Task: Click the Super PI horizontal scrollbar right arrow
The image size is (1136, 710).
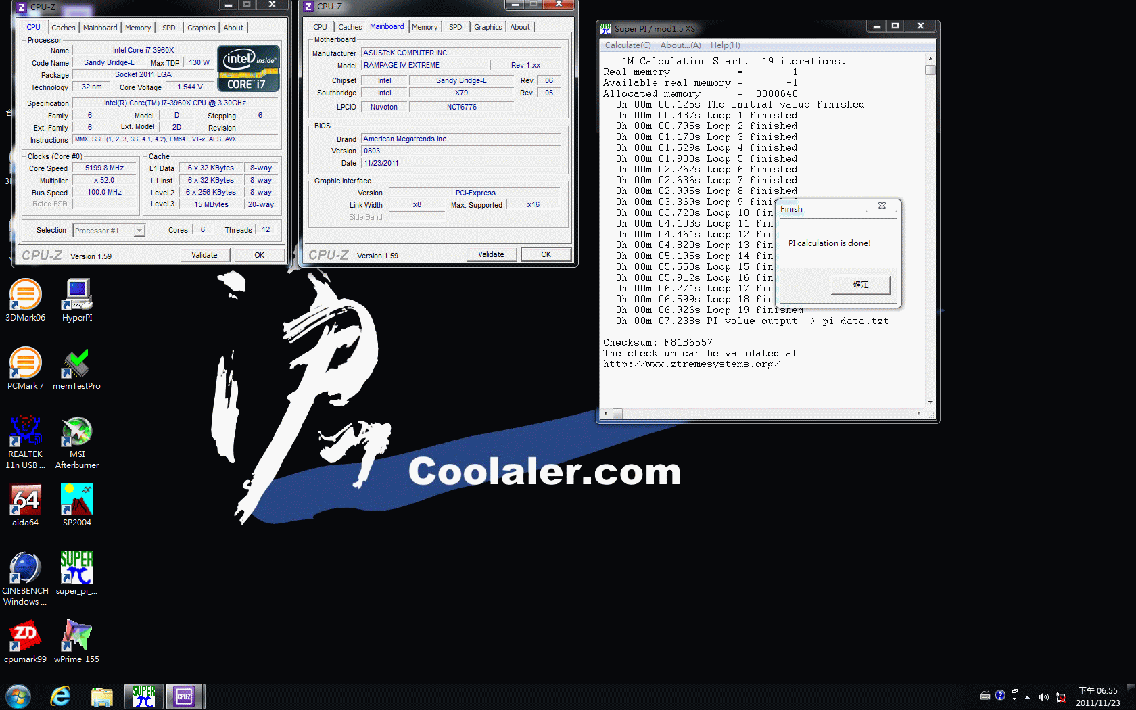Action: (918, 413)
